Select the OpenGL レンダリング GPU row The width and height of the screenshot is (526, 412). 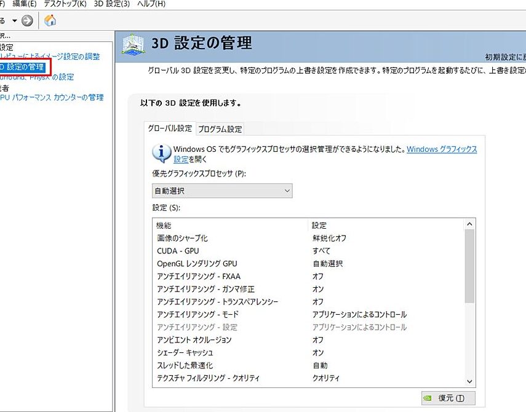309,264
